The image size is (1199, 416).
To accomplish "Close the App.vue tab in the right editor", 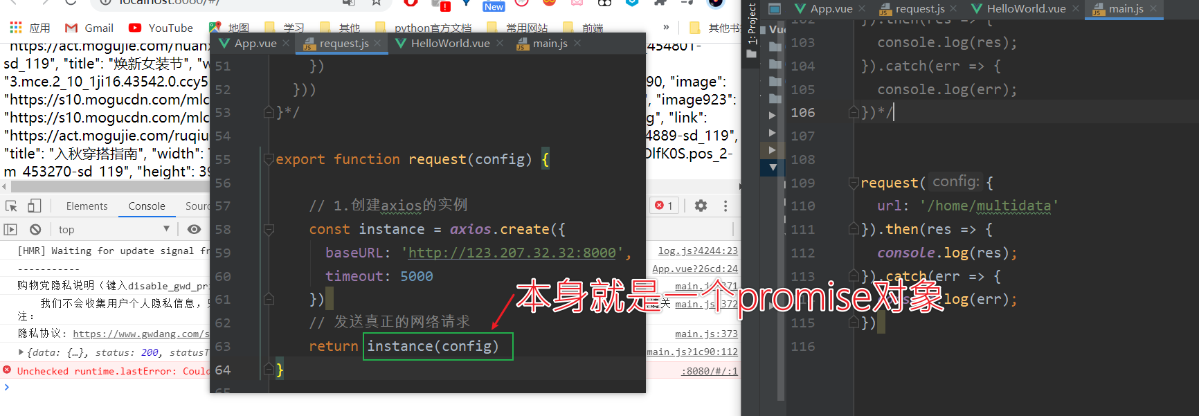I will click(x=862, y=8).
